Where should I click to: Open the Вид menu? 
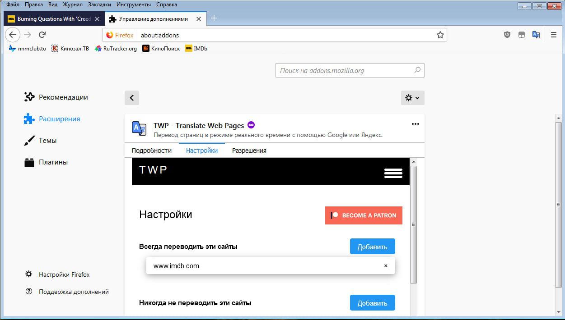tap(53, 5)
